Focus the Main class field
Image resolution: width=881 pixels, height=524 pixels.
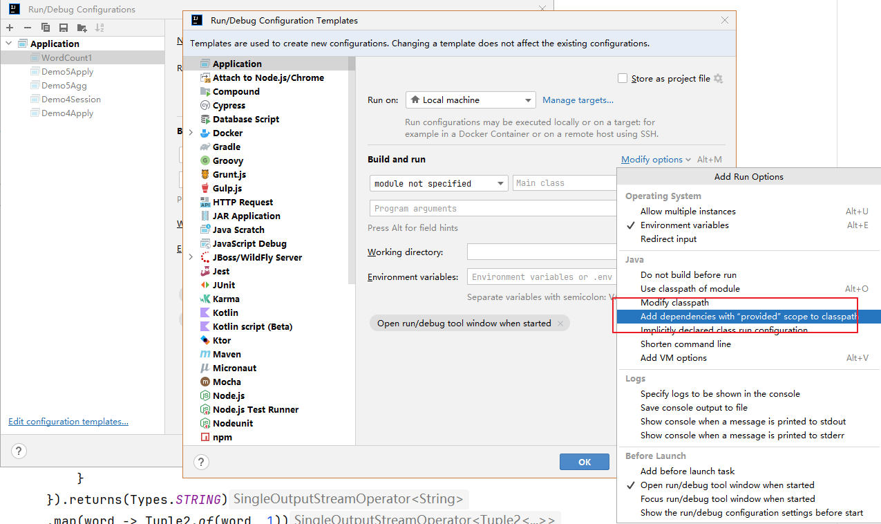click(565, 183)
